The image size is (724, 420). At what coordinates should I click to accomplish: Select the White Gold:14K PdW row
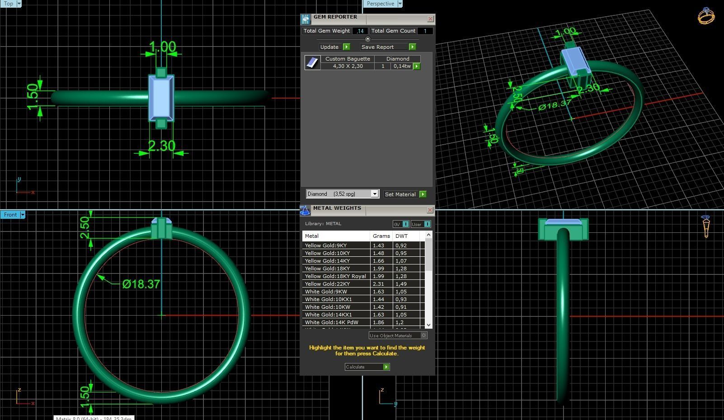click(364, 322)
